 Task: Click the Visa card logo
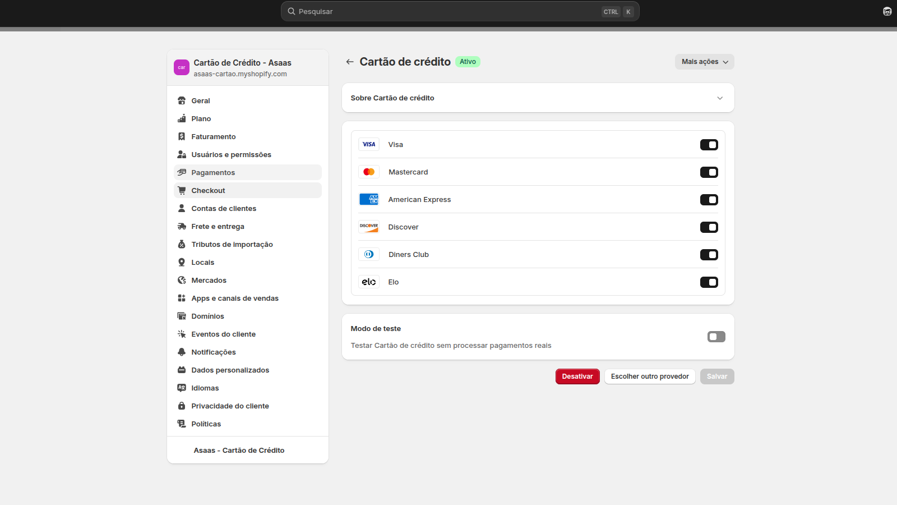[369, 144]
